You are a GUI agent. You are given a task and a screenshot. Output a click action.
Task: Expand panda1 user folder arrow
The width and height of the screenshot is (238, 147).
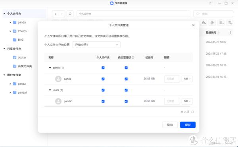pos(10,93)
